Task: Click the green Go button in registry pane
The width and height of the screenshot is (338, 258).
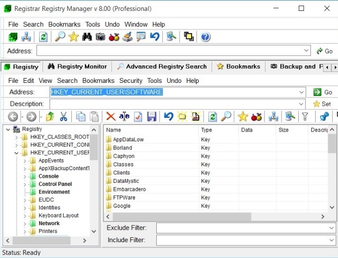Action: [323, 92]
